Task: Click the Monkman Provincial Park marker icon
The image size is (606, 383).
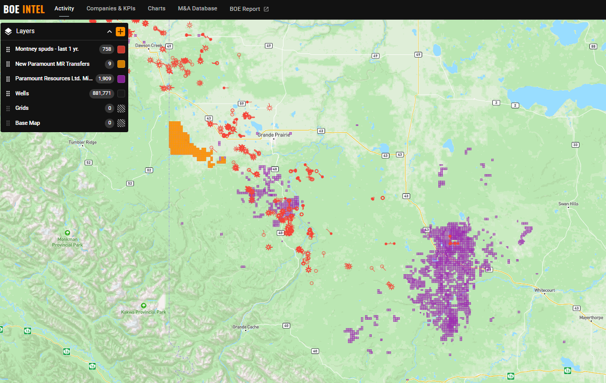Action: 68,233
